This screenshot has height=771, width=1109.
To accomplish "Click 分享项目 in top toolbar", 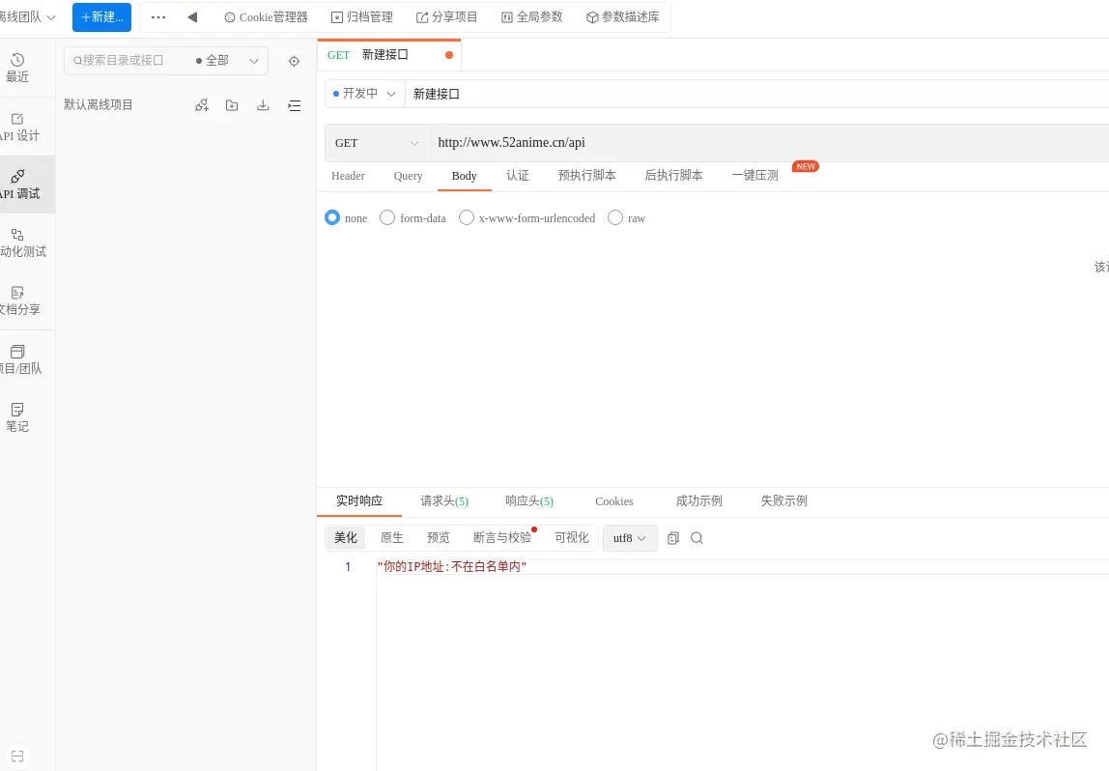I will point(446,17).
